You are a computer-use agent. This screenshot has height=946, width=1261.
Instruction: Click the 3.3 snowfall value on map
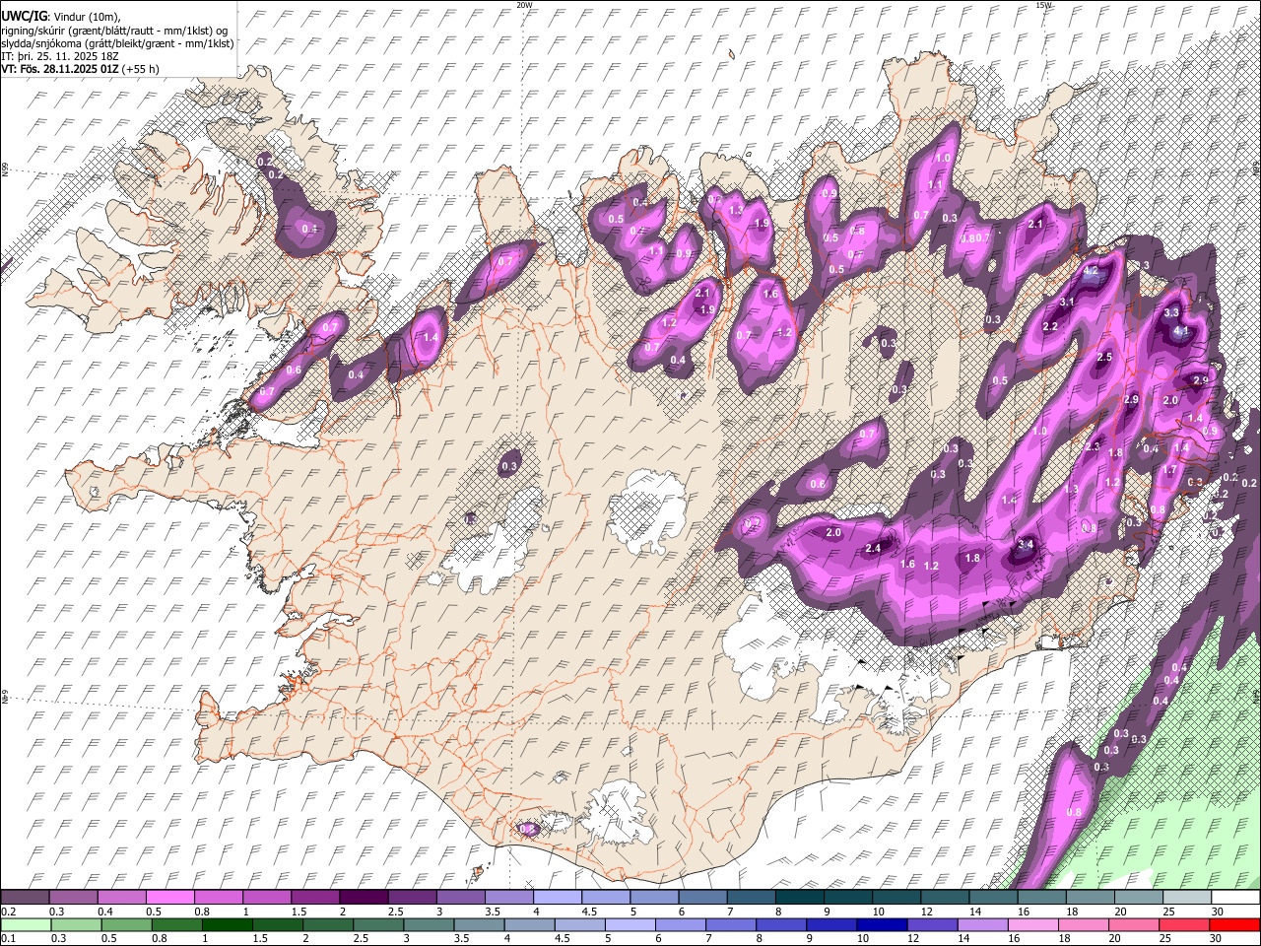pos(1171,312)
